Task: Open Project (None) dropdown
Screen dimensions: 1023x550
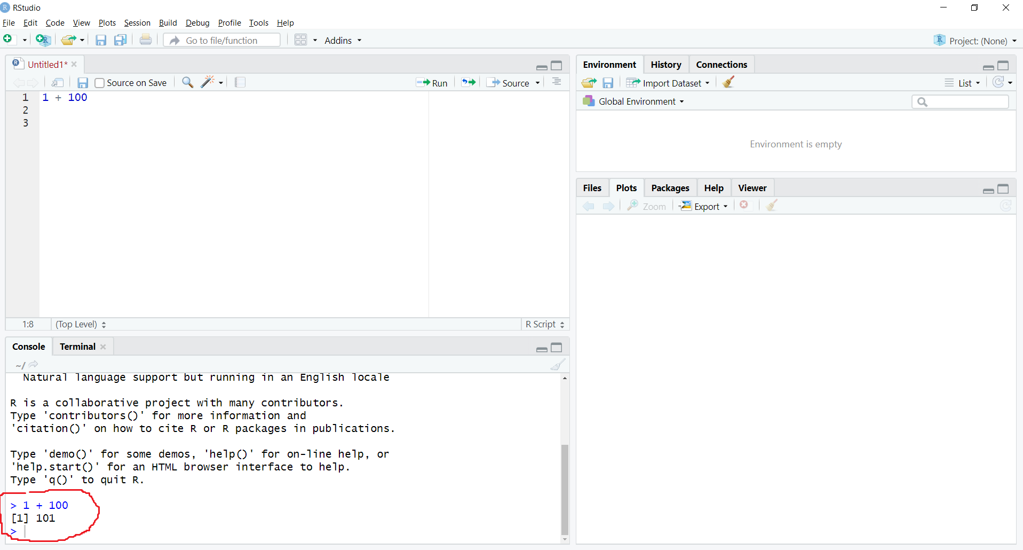Action: click(x=976, y=41)
